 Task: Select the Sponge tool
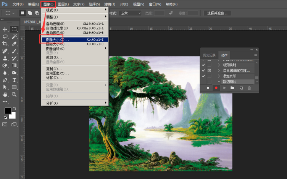point(14,73)
